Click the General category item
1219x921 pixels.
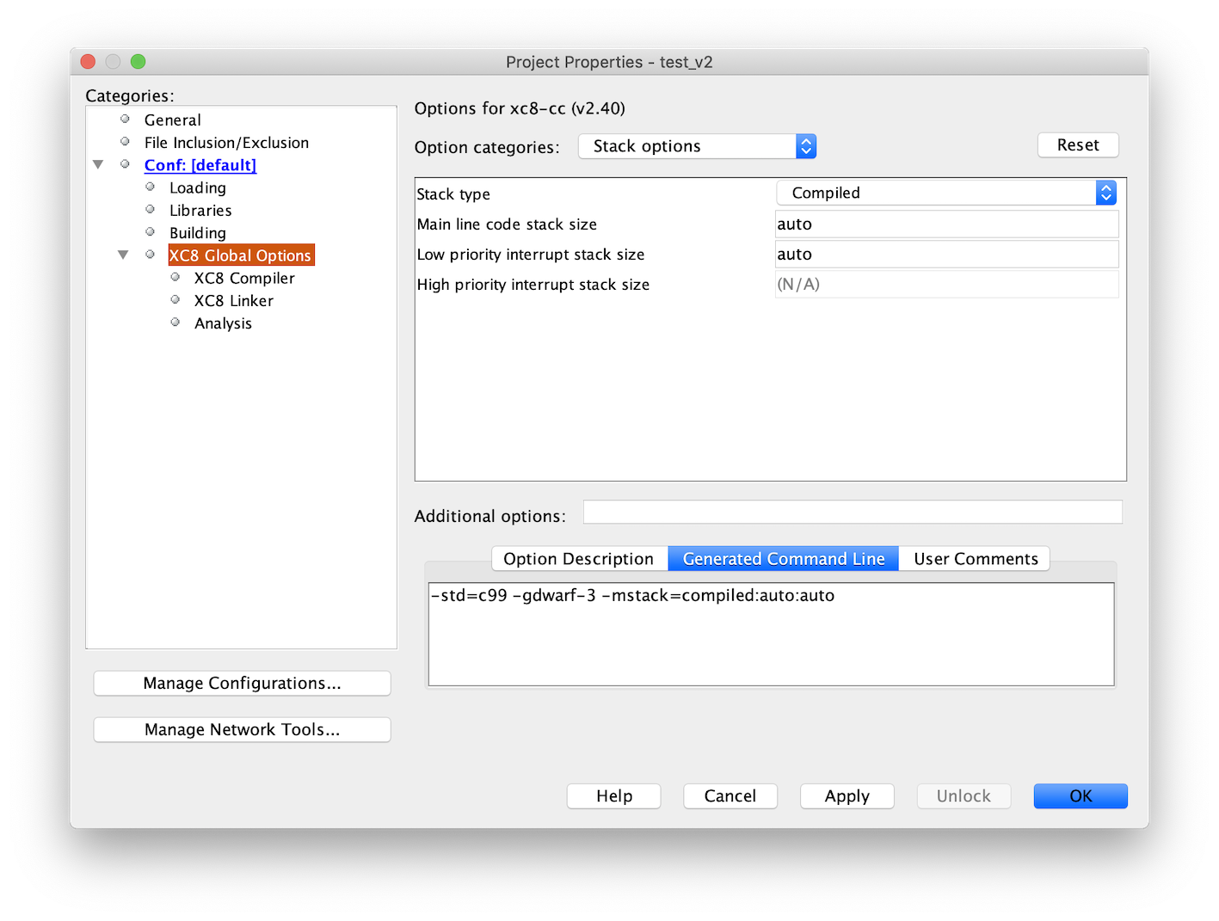click(x=172, y=120)
